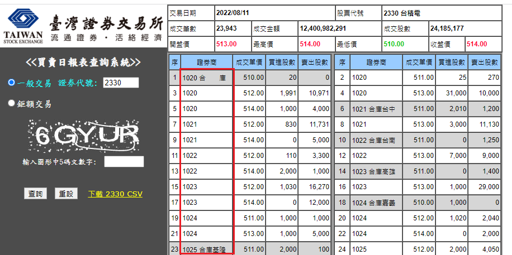Select broker row 1020 合庫
The height and width of the screenshot is (255, 512).
[x=206, y=78]
